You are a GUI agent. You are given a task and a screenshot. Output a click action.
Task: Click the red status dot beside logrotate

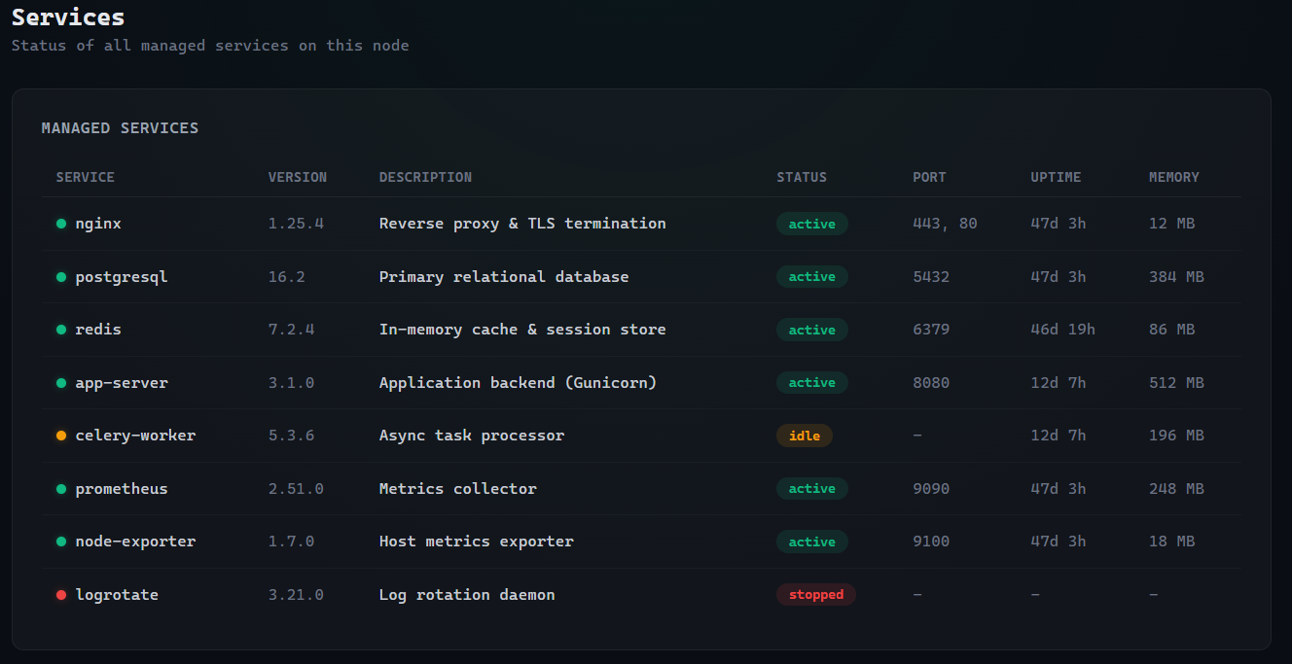61,595
